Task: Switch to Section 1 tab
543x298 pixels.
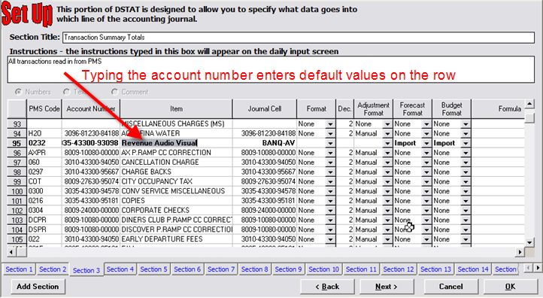Action: tap(19, 269)
